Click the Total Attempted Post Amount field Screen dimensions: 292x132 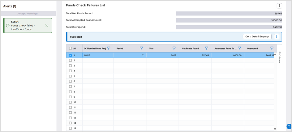pyautogui.click(x=229, y=20)
